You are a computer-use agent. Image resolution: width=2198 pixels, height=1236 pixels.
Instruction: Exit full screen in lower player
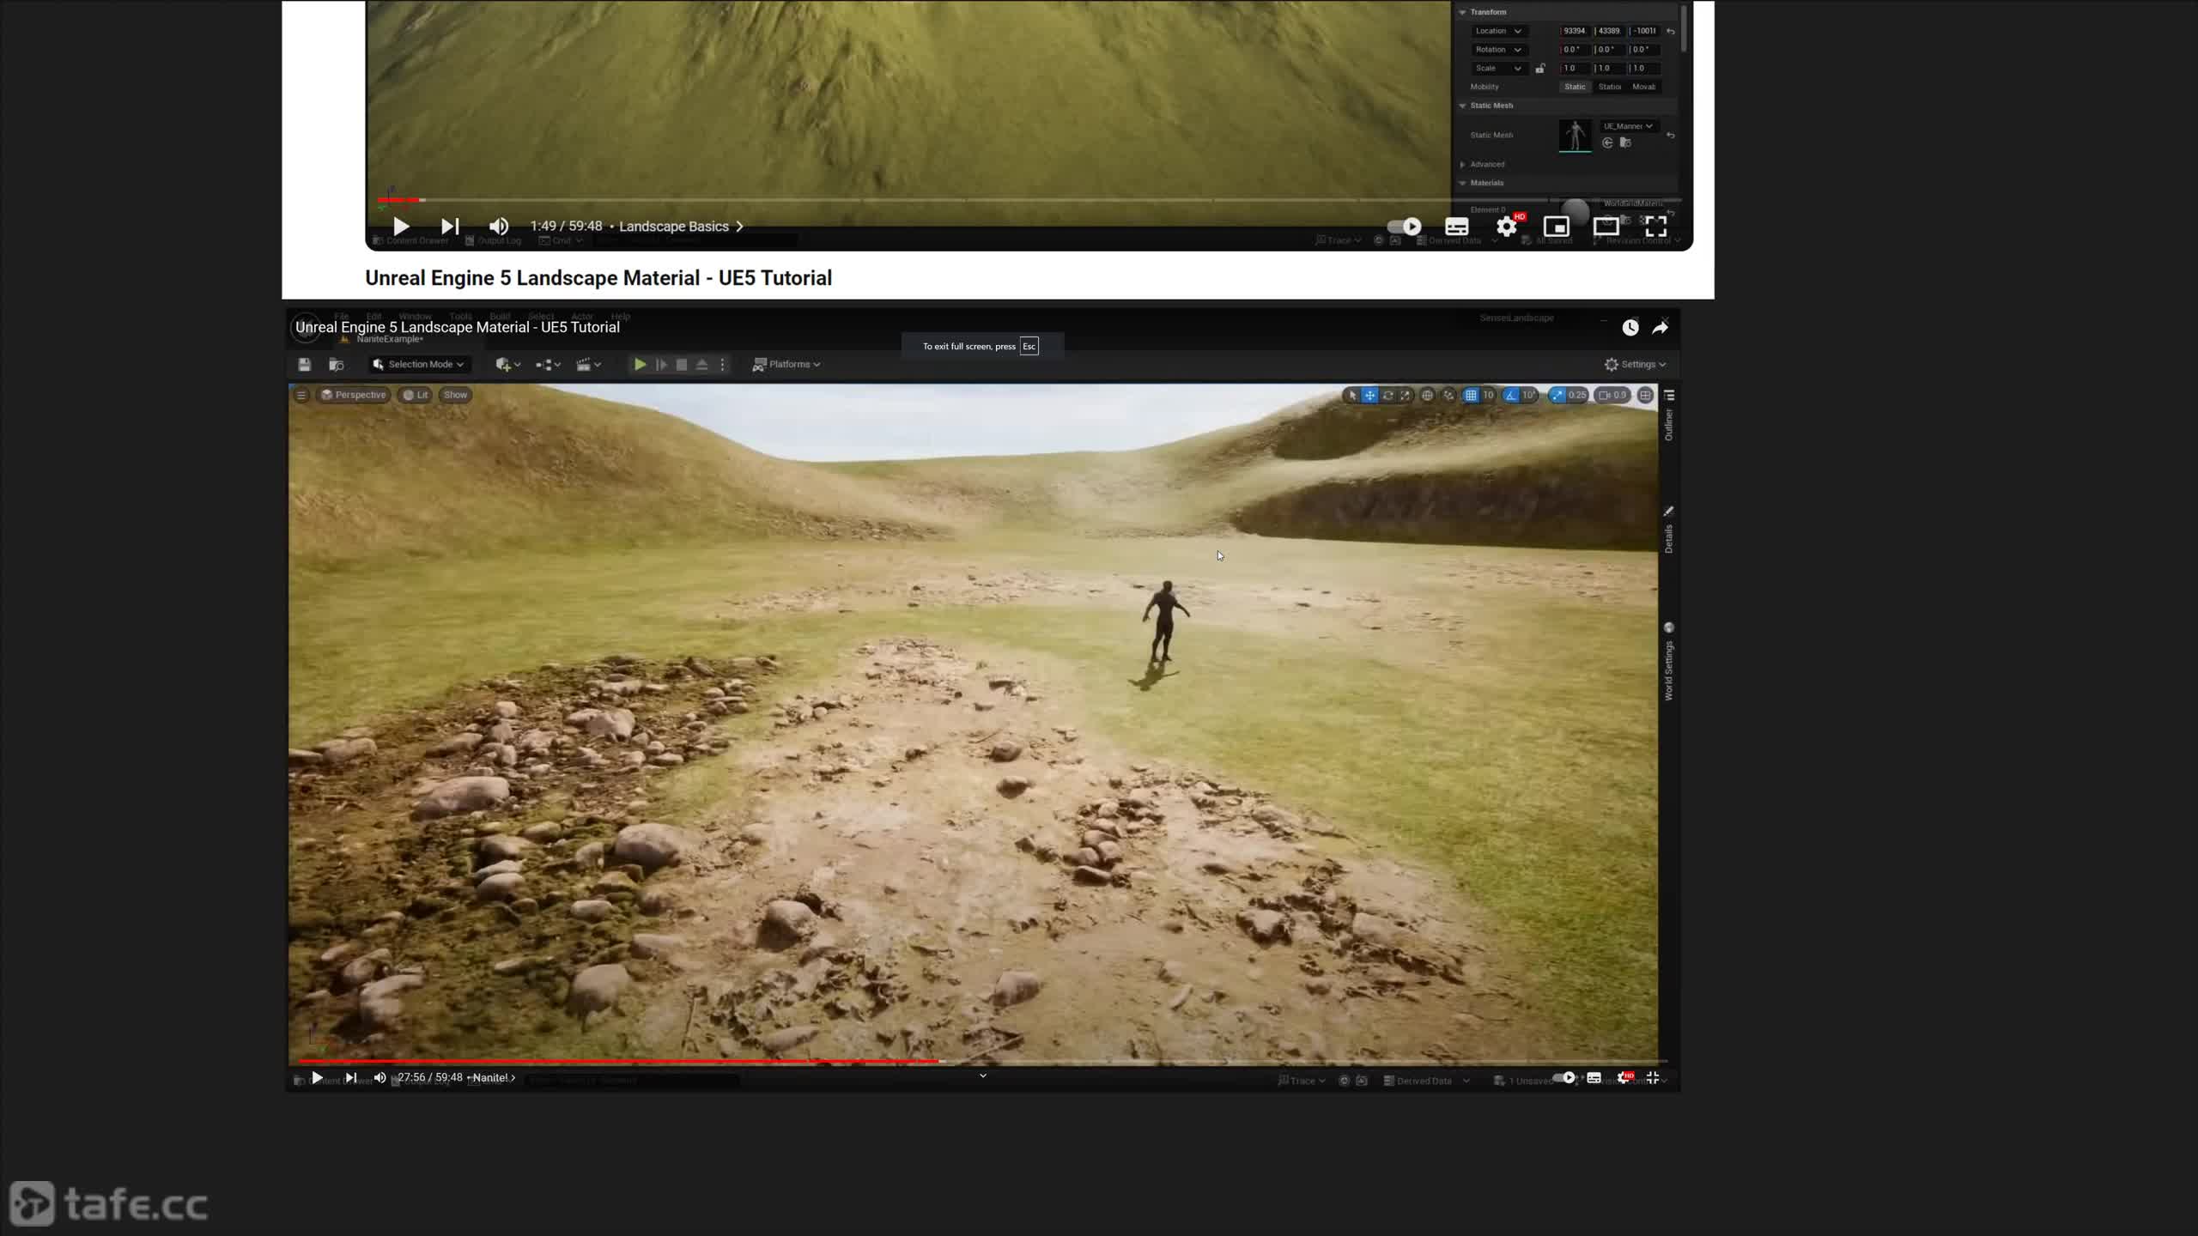click(x=1653, y=1078)
